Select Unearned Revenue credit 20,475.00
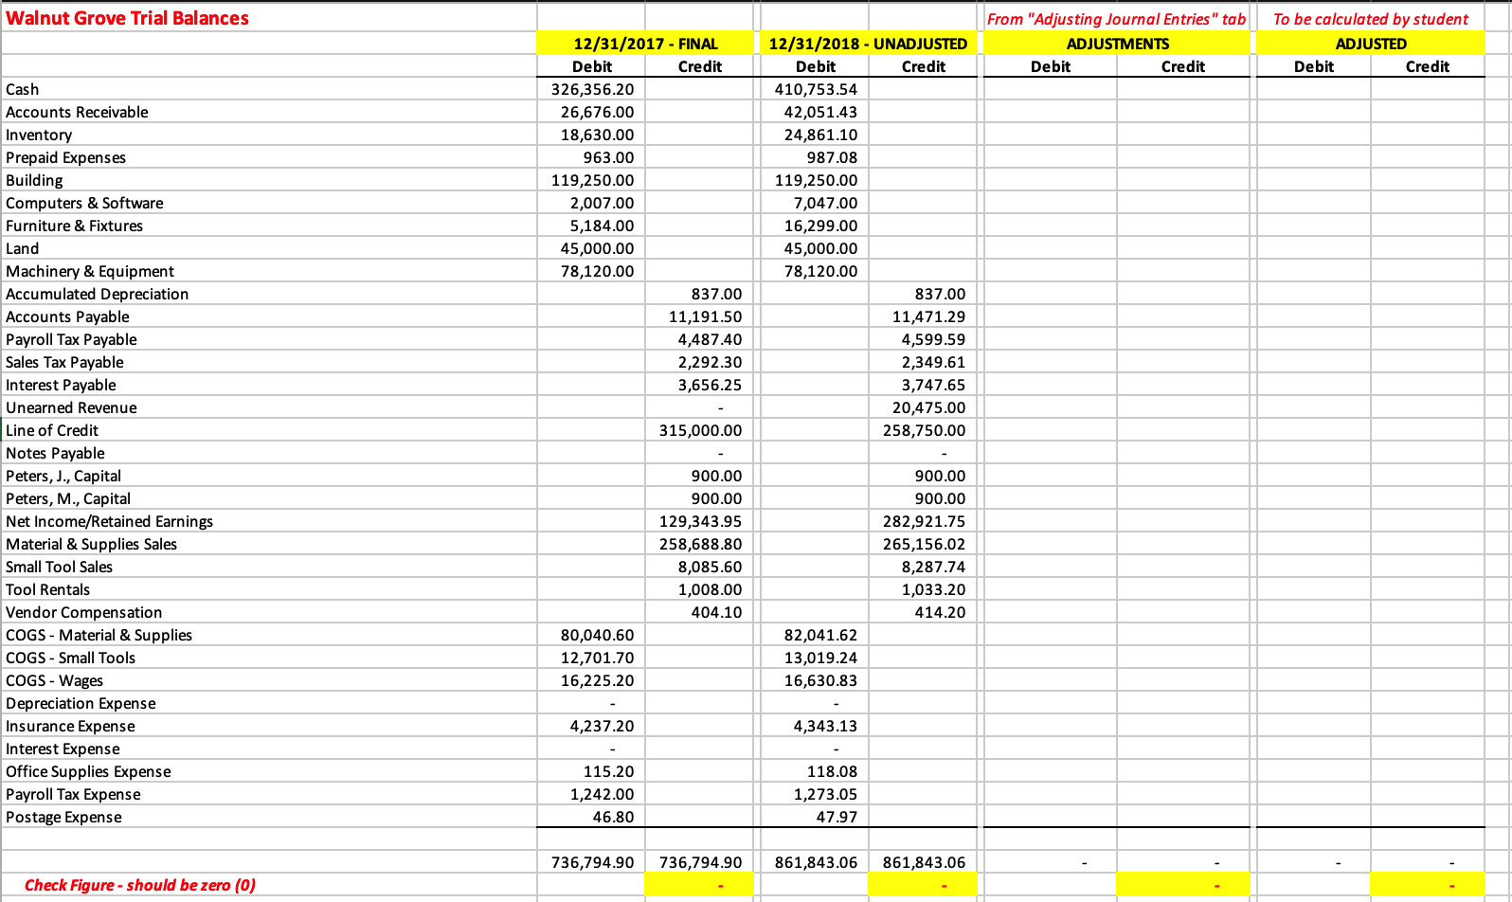 923,407
